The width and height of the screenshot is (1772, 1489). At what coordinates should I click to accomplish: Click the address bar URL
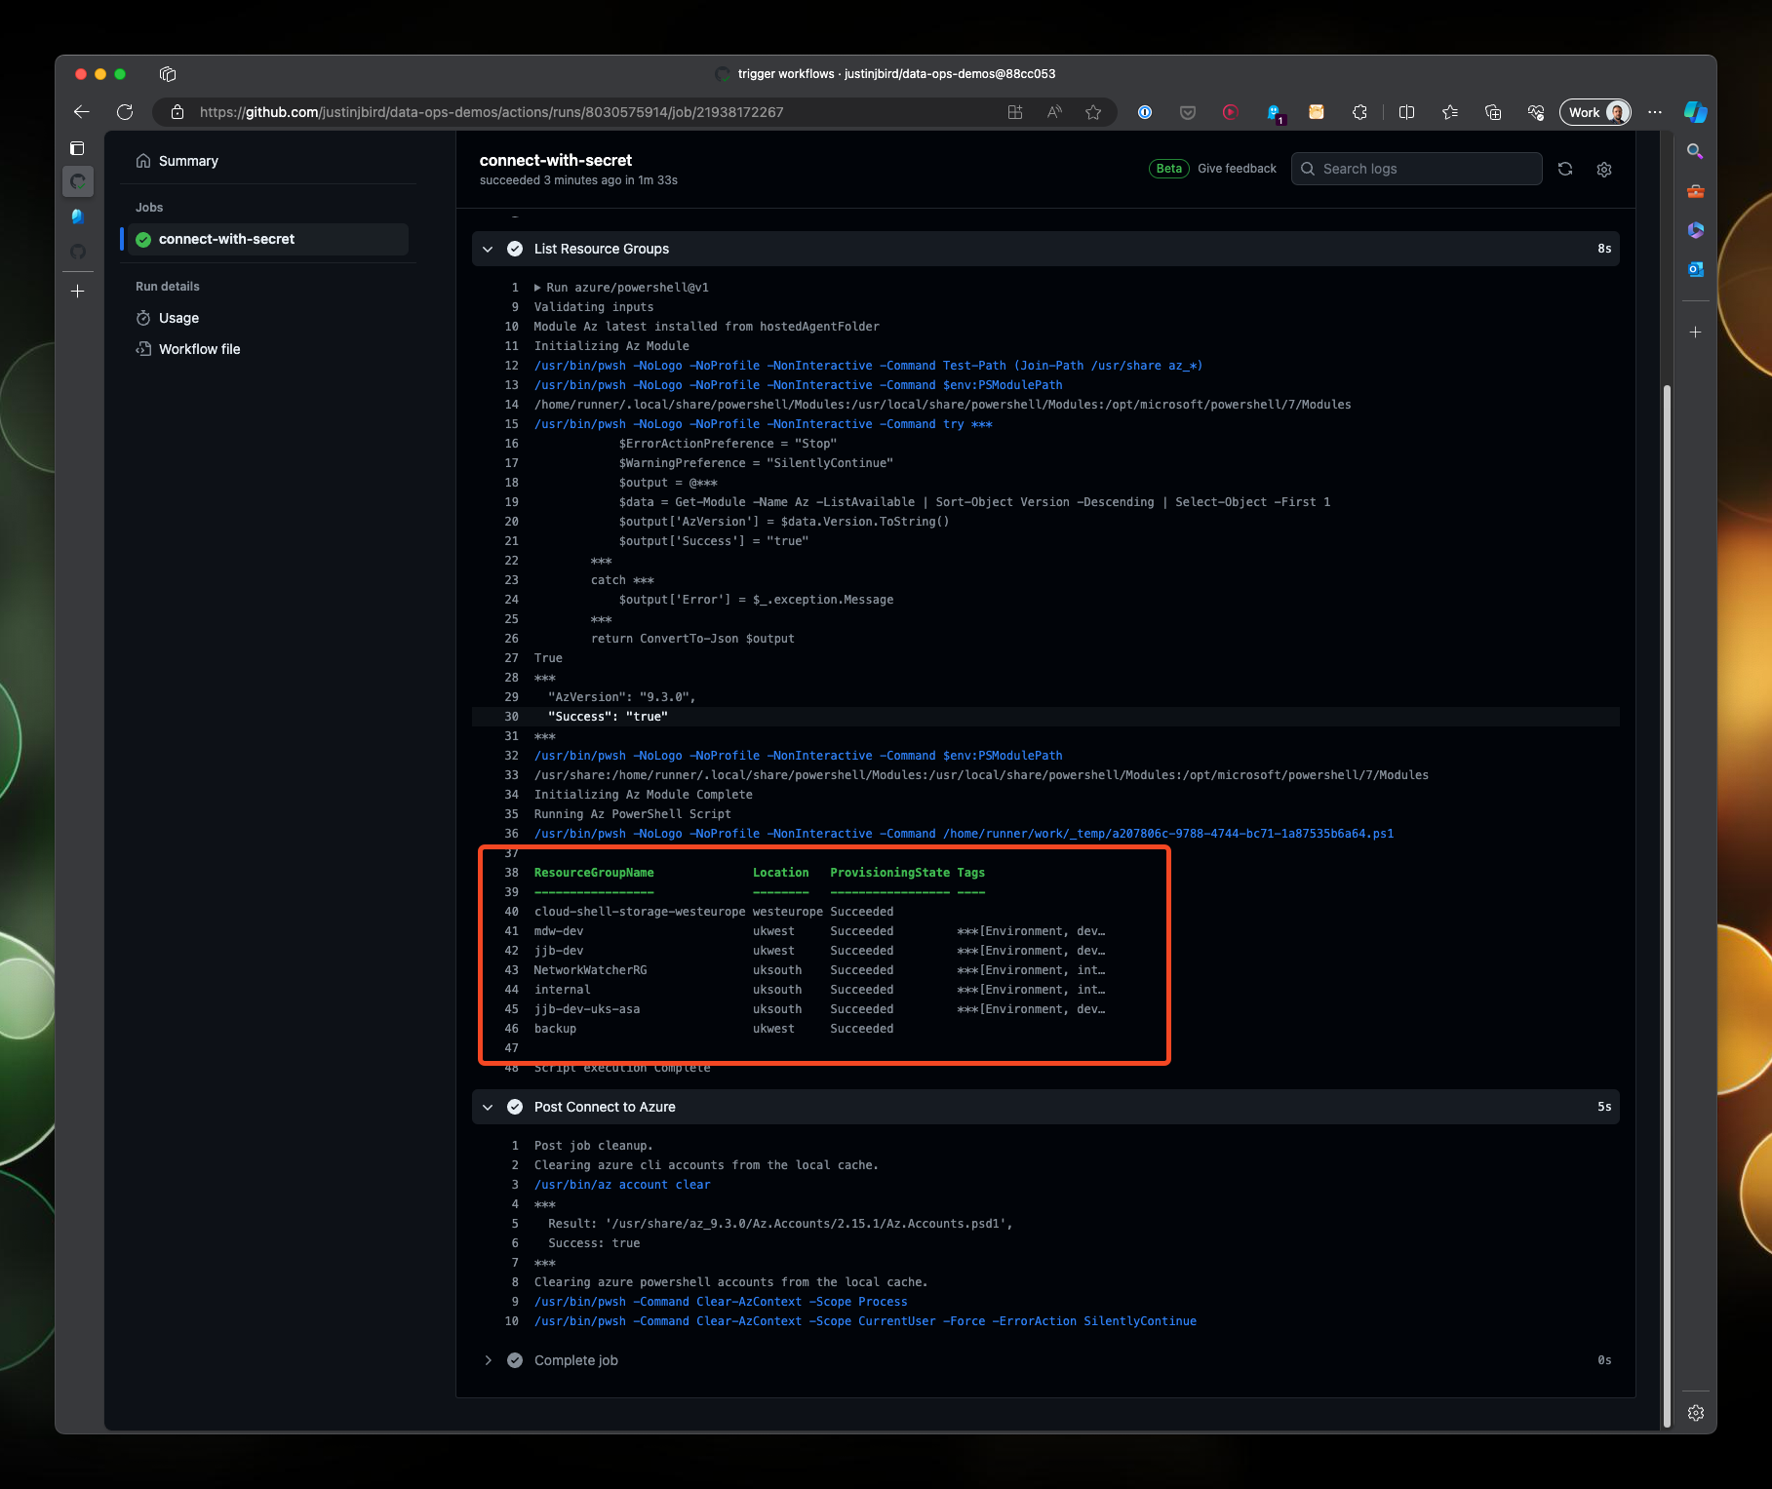tap(492, 112)
